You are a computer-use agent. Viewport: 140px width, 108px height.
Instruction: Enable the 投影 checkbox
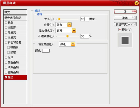pyautogui.click(x=6, y=23)
